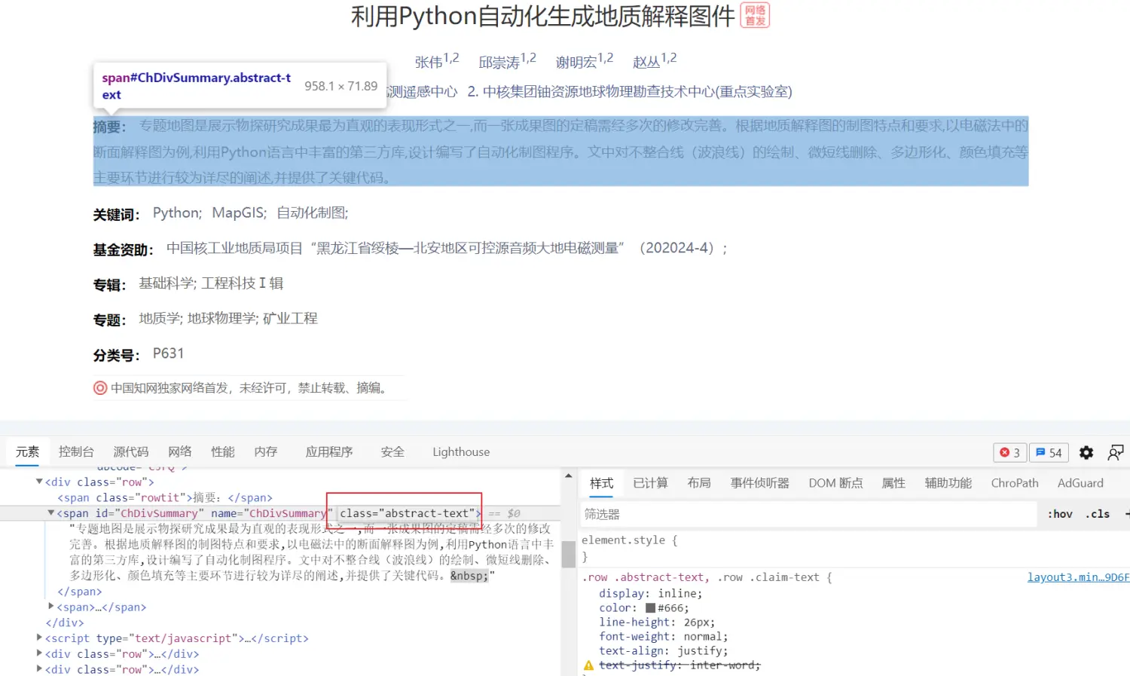Image resolution: width=1130 pixels, height=676 pixels.
Task: Open the Lighthouse tab
Action: (x=461, y=451)
